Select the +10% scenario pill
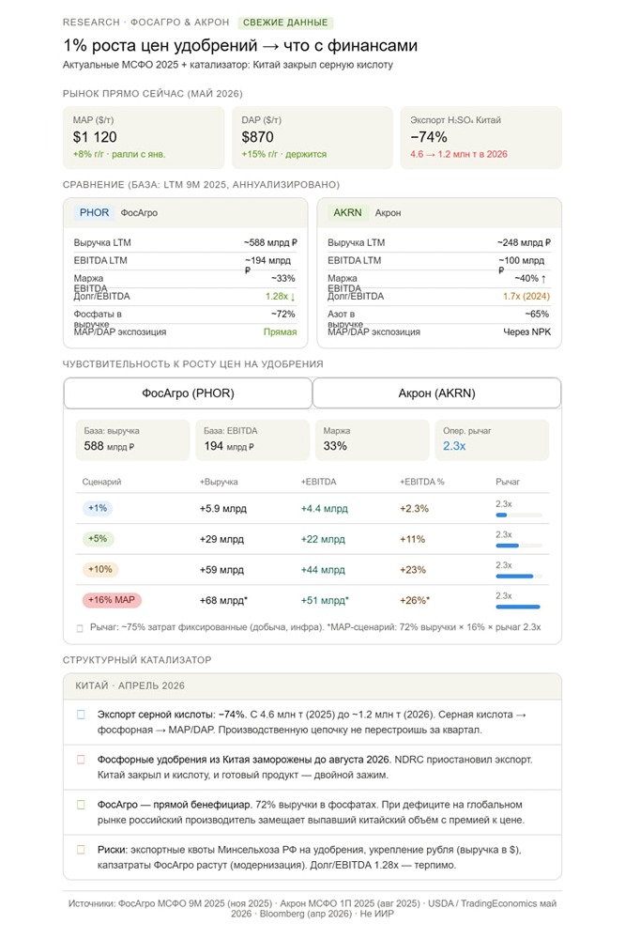 point(100,570)
